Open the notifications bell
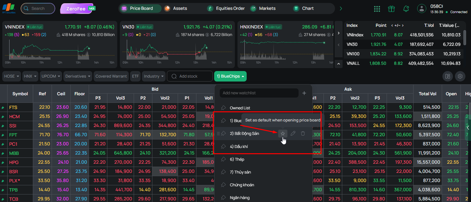The width and height of the screenshot is (471, 202). point(406,9)
